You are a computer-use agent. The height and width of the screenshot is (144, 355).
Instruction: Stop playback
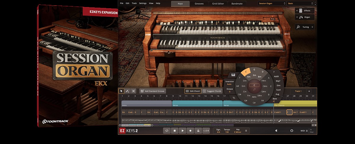[175, 130]
